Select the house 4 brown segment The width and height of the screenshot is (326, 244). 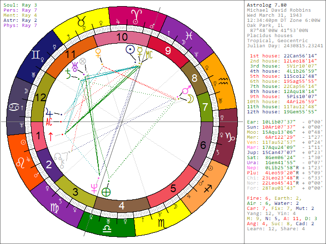click(x=121, y=205)
